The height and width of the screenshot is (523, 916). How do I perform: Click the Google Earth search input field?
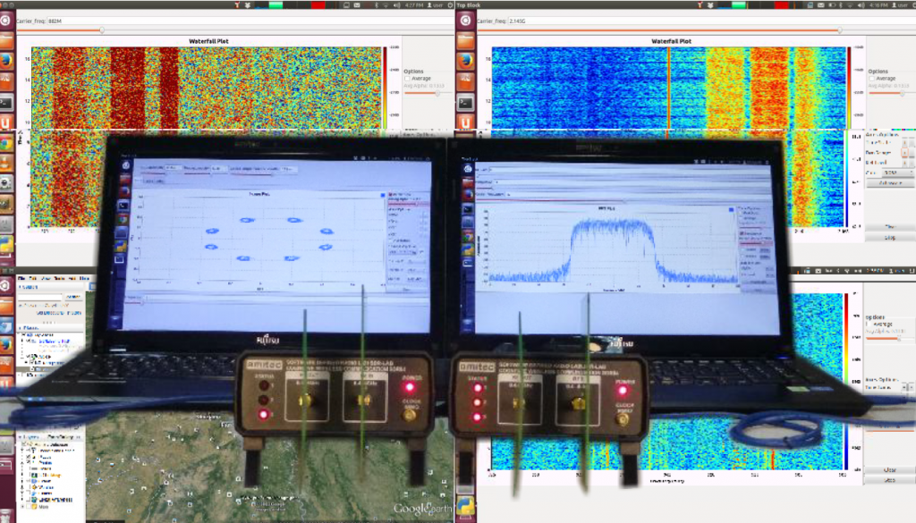click(39, 297)
